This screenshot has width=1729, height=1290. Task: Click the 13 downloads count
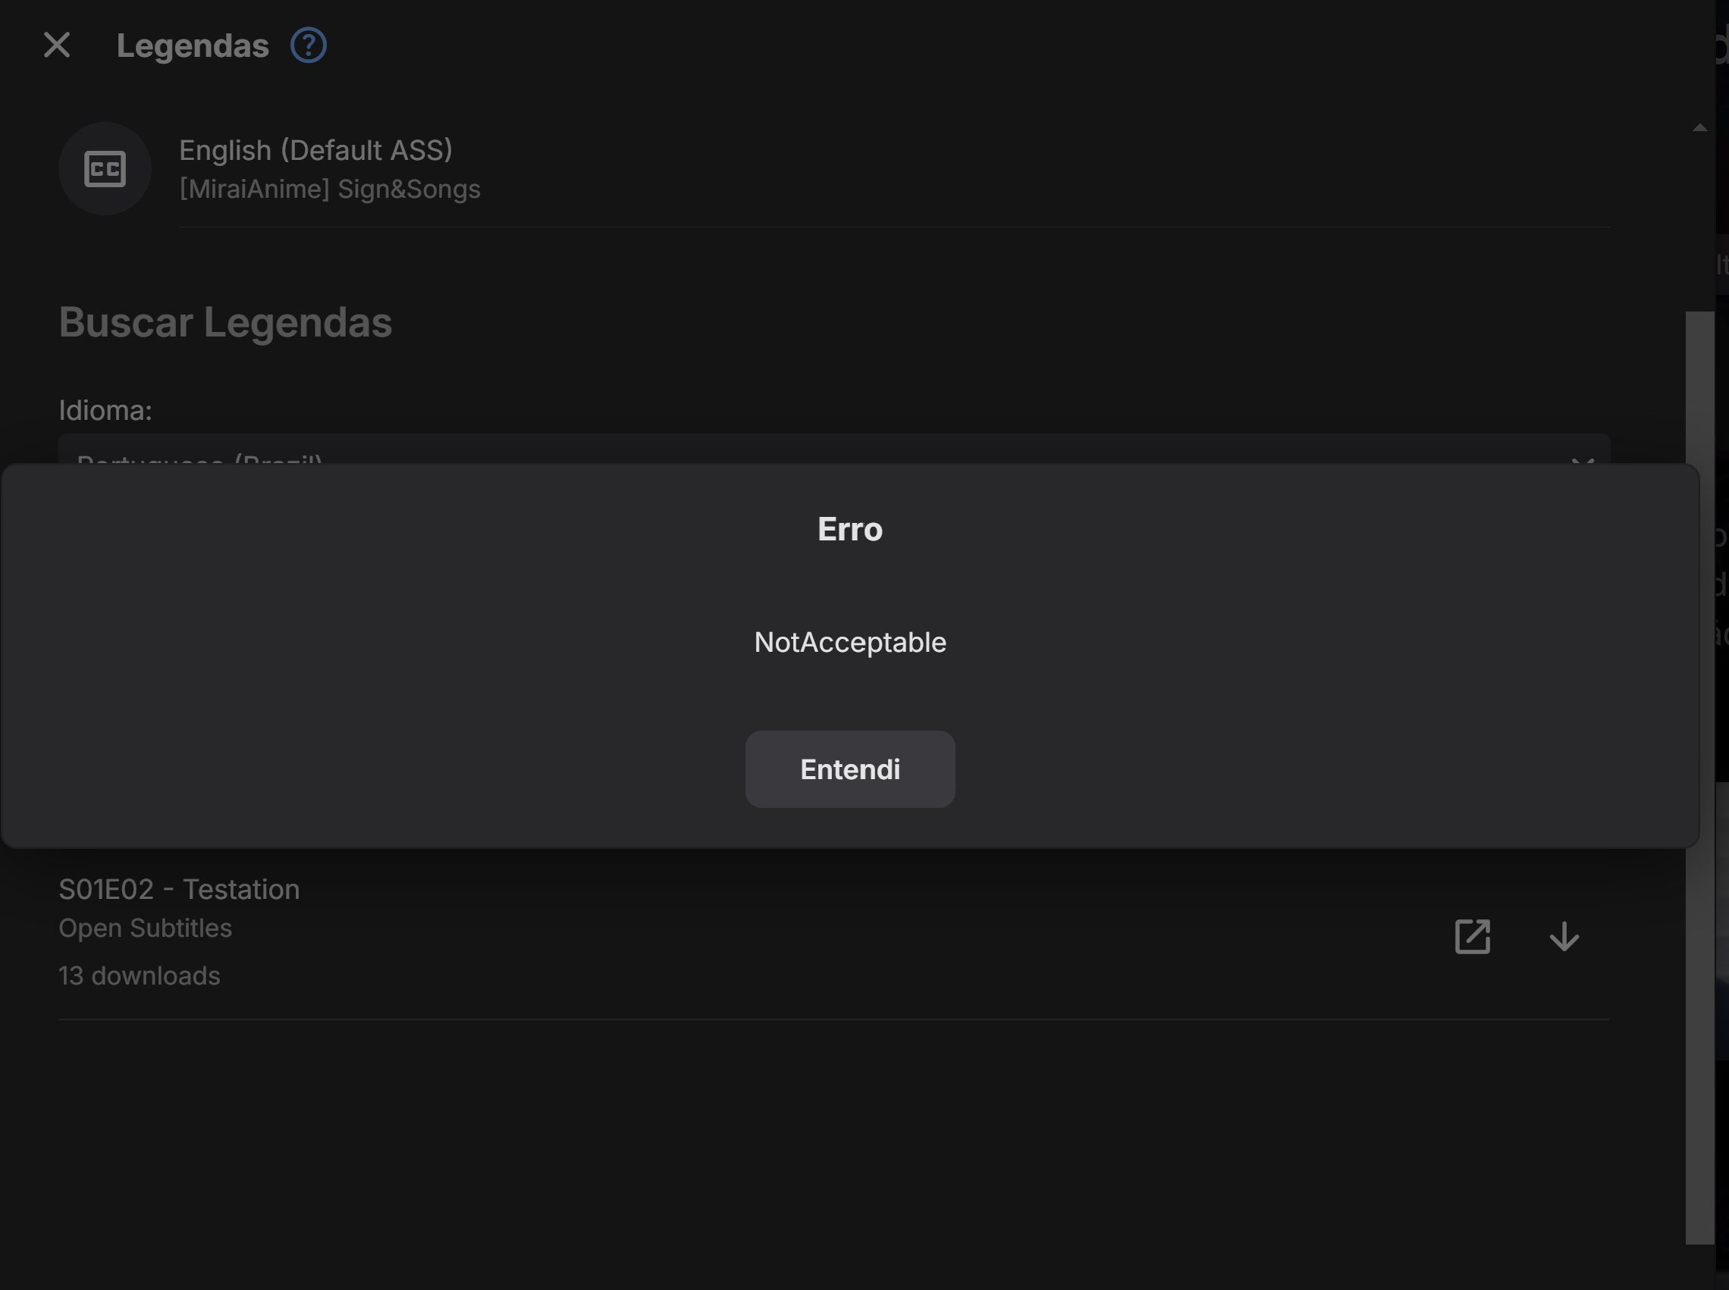pyautogui.click(x=139, y=975)
